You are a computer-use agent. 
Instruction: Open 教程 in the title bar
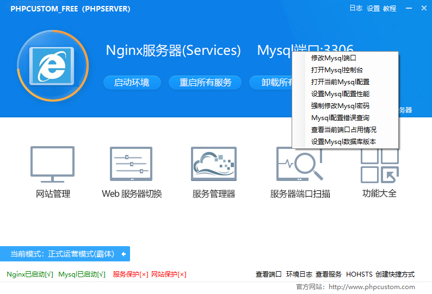click(x=390, y=9)
